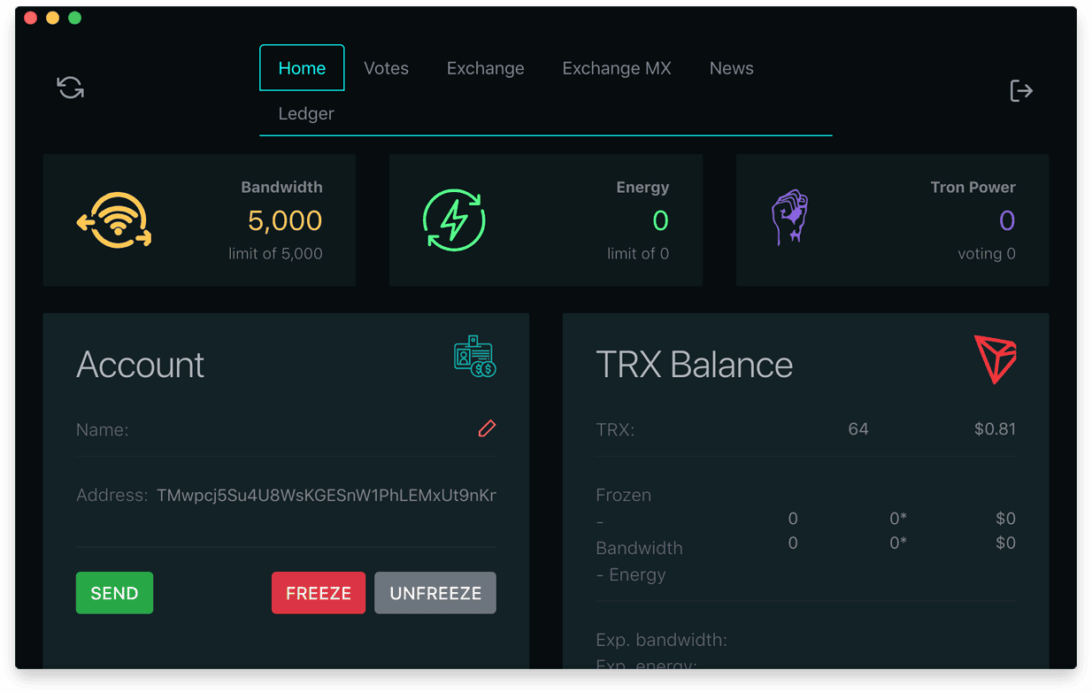Select the Home tab

pos(302,68)
